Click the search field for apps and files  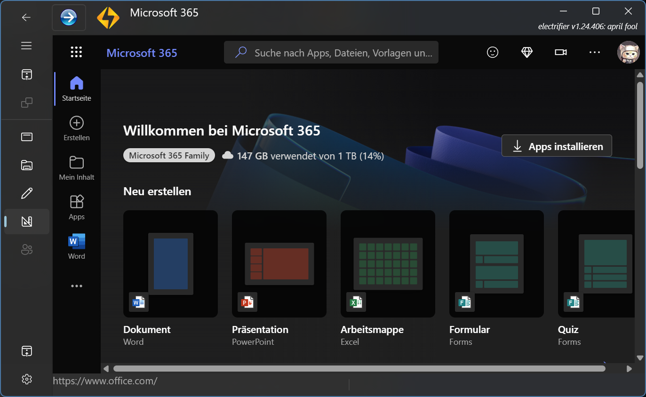[x=331, y=52]
